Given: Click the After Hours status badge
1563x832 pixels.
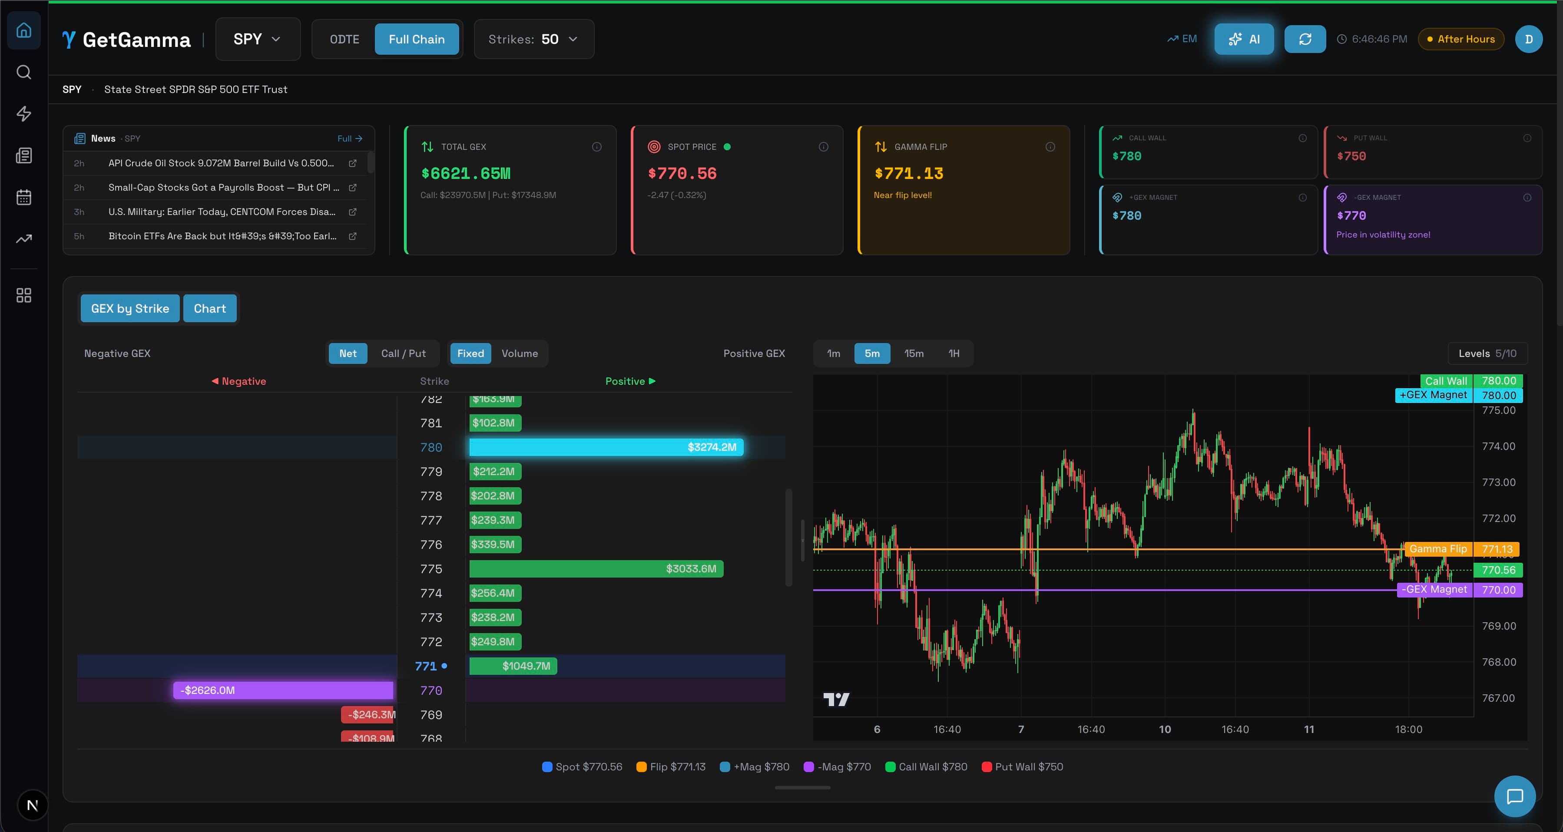Looking at the screenshot, I should pyautogui.click(x=1460, y=39).
